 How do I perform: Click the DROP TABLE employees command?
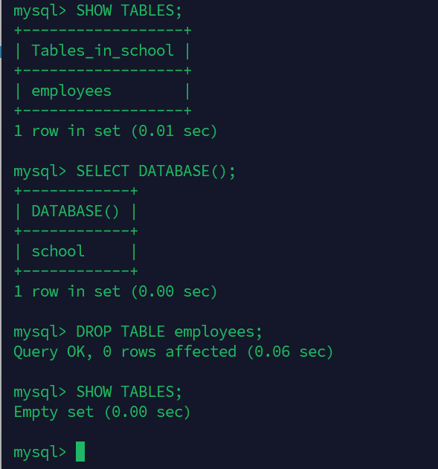pos(169,332)
